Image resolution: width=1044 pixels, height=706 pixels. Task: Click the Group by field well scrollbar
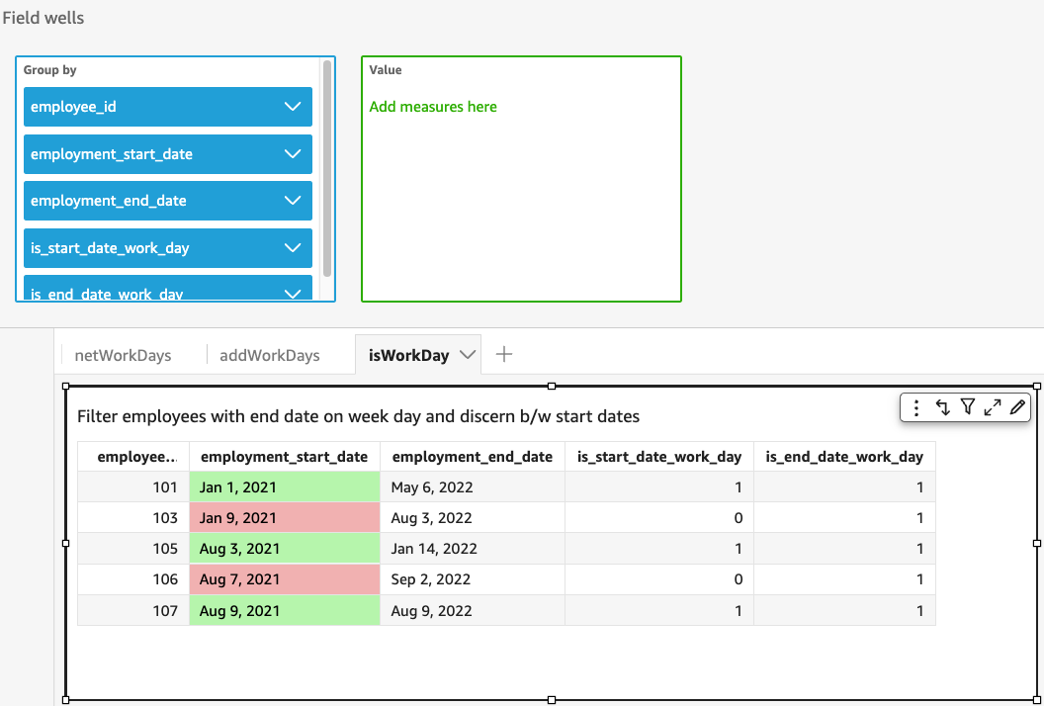point(327,168)
